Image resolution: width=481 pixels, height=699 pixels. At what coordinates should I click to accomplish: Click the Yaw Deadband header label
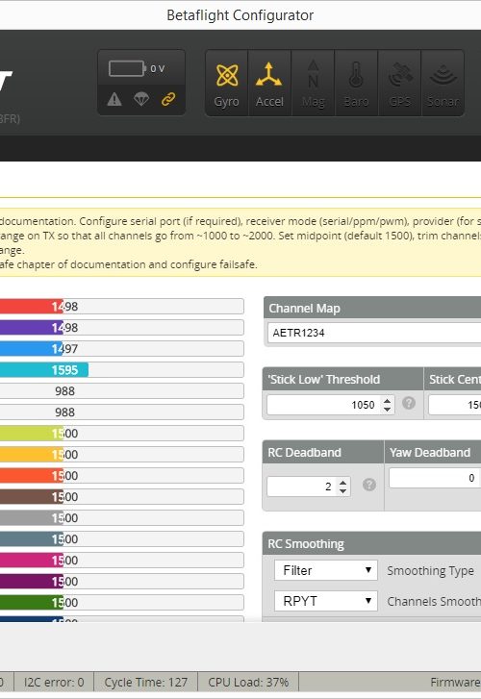pos(430,453)
